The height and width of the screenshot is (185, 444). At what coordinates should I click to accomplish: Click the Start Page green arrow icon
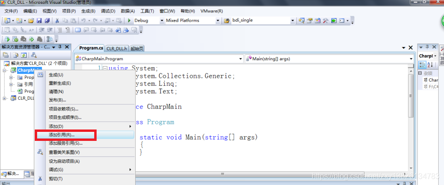(x=334, y=20)
